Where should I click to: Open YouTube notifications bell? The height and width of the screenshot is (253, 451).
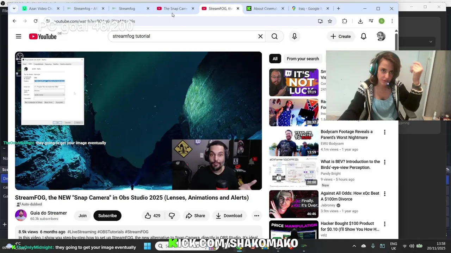(x=364, y=36)
